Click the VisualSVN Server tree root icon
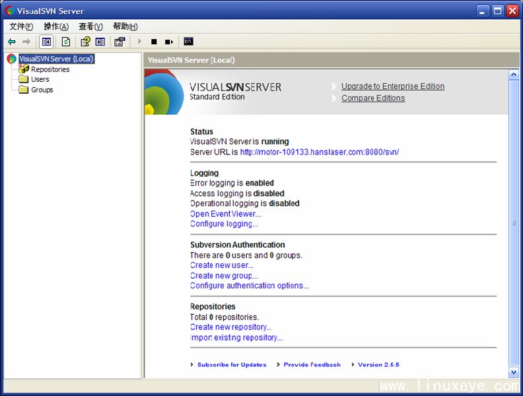523x396 pixels. (12, 59)
